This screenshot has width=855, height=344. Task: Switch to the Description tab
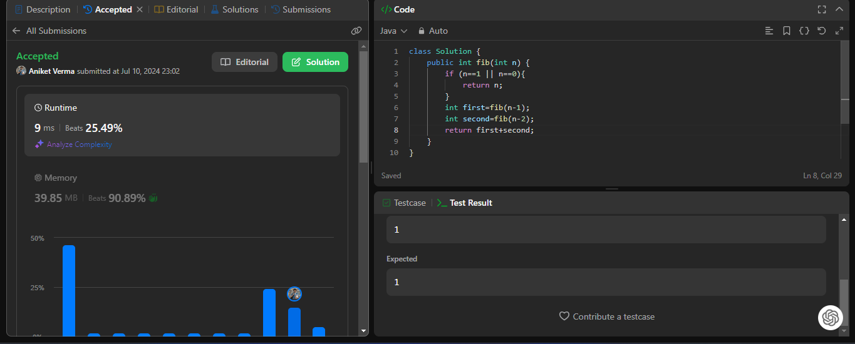point(43,9)
